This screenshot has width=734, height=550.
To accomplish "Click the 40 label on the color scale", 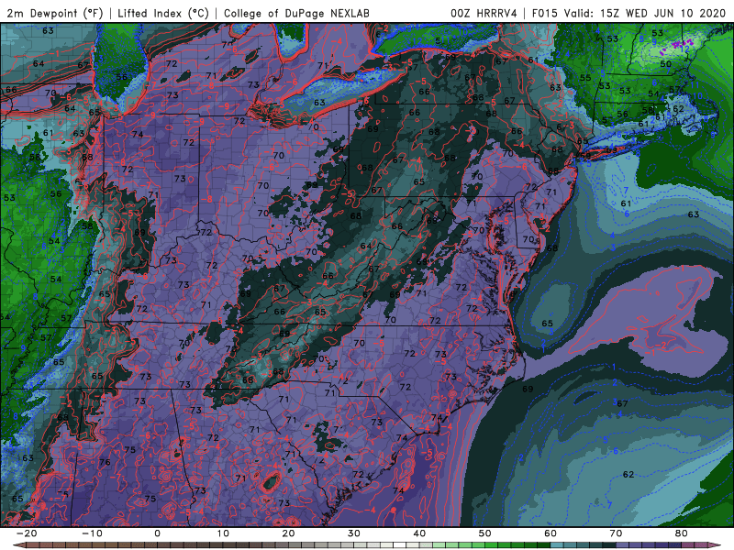I will pyautogui.click(x=419, y=533).
